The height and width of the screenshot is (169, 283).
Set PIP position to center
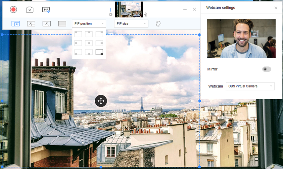[x=89, y=43]
